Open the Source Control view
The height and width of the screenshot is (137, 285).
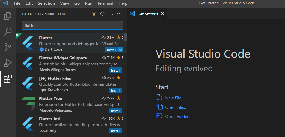[8, 47]
